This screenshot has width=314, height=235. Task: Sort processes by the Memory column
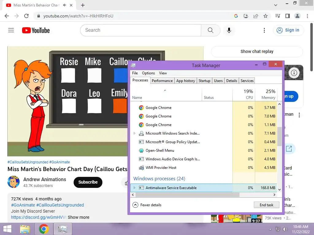coord(266,94)
